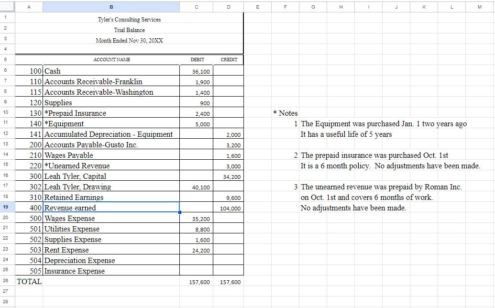The image size is (495, 308).
Task: Click the 104,000 credit value cell
Action: coord(228,208)
